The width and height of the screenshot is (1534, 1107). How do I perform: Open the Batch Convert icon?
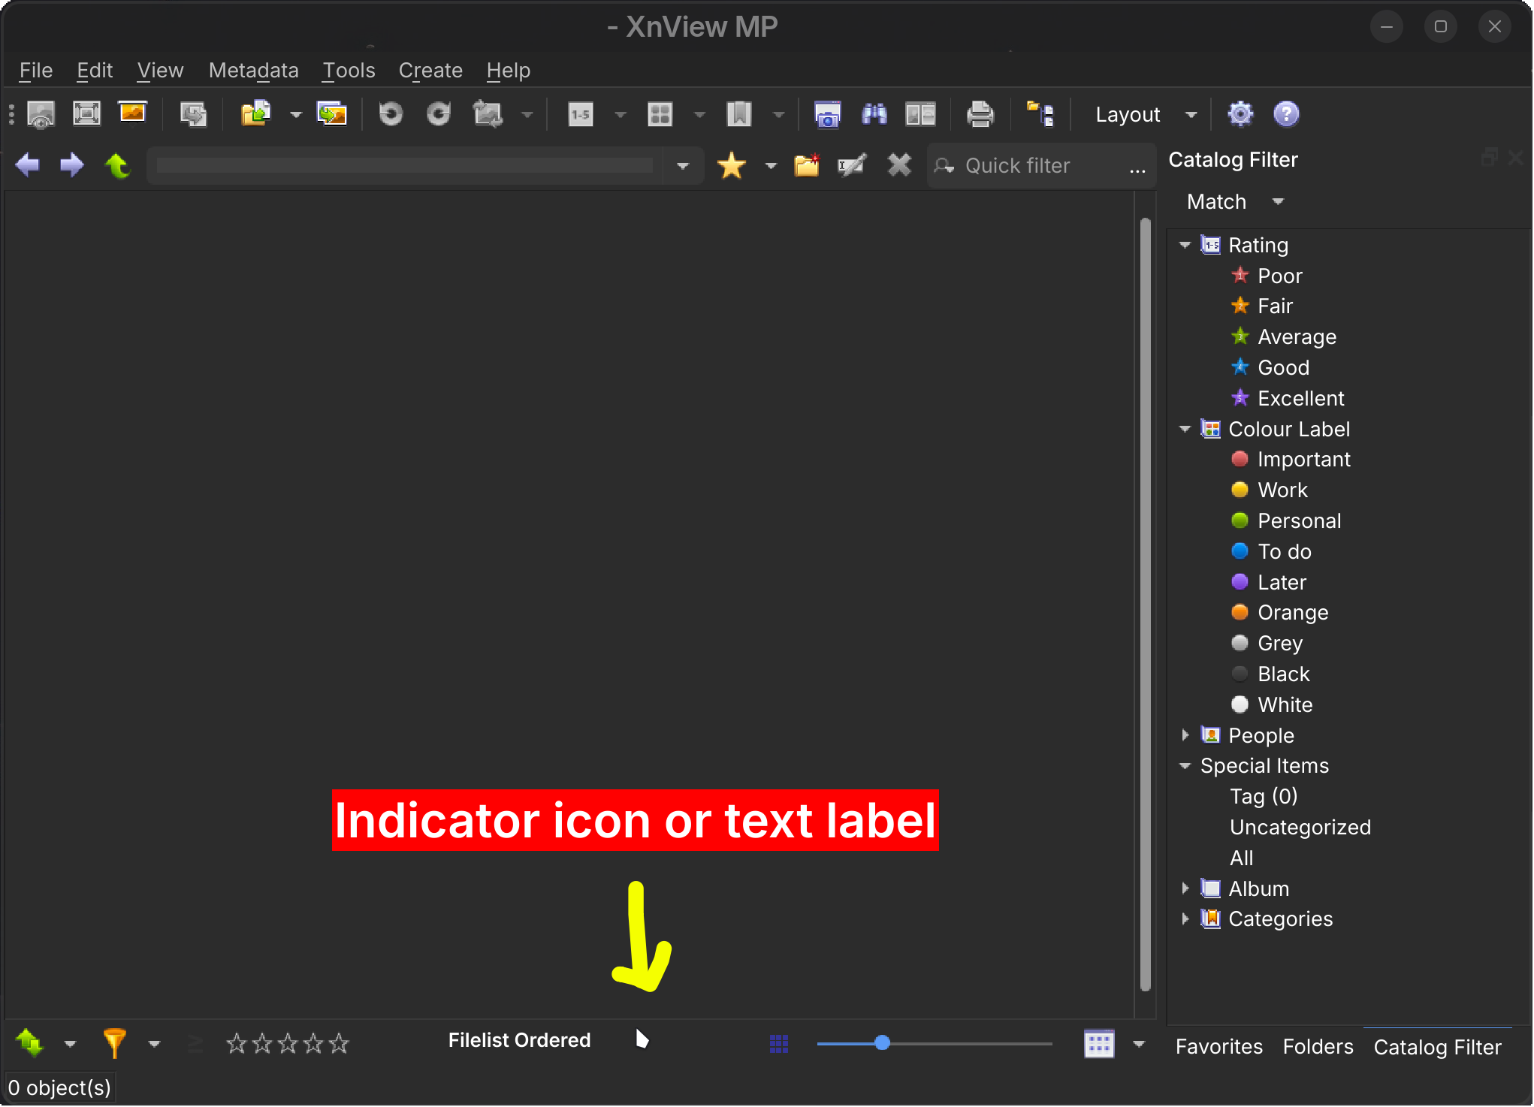click(x=332, y=114)
